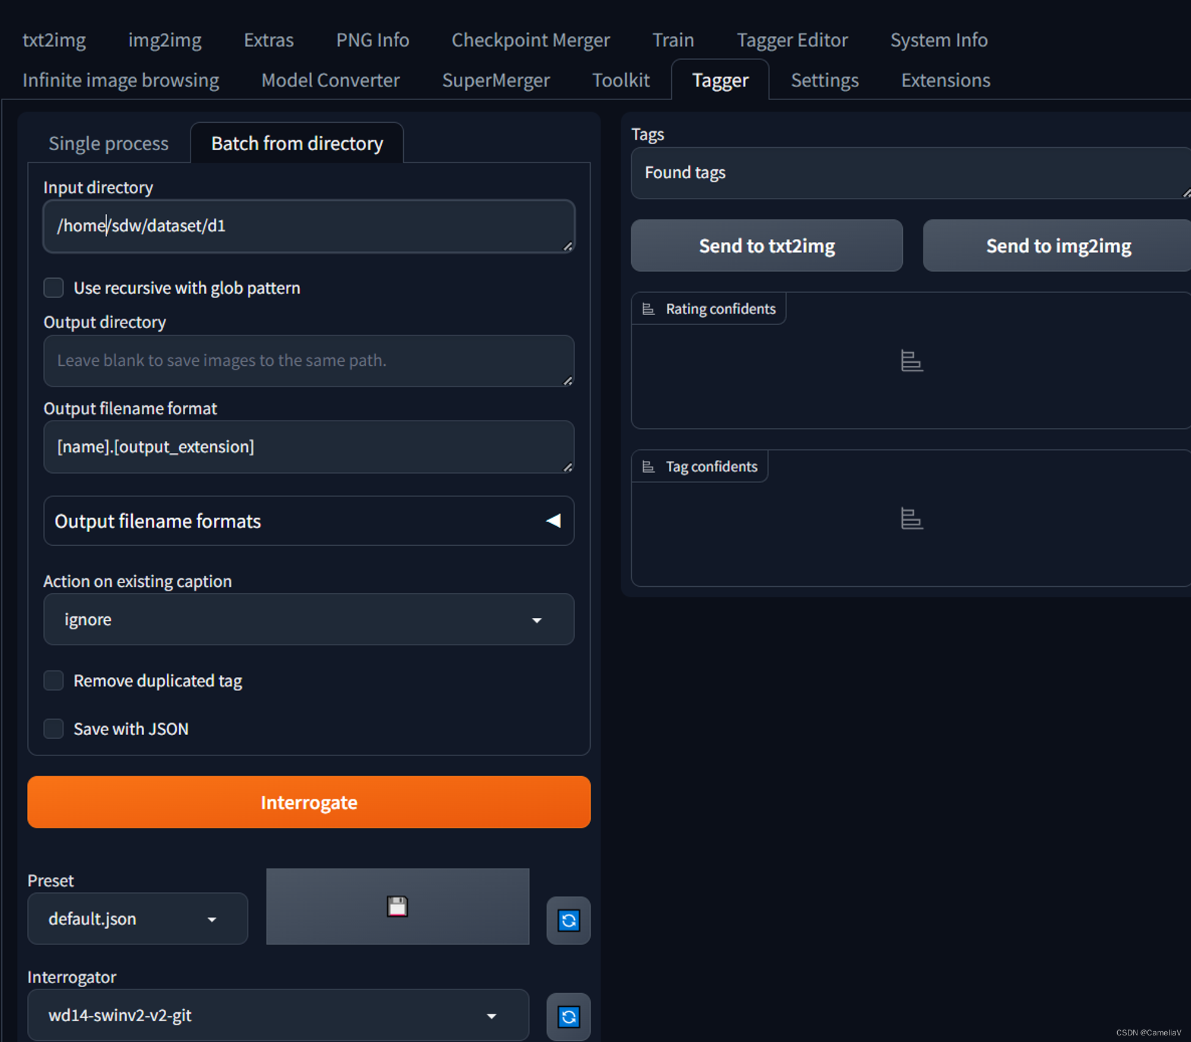This screenshot has height=1042, width=1191.
Task: Click the placeholder chart icon in Tag confidents panel
Action: click(x=911, y=518)
